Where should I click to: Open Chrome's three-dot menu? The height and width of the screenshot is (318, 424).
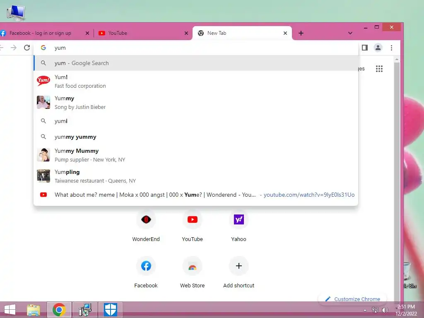click(391, 48)
